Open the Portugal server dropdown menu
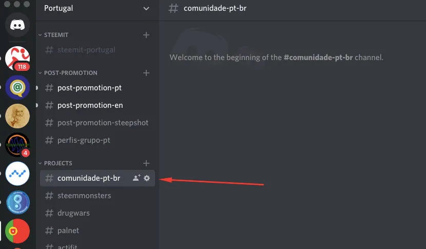 (x=146, y=8)
